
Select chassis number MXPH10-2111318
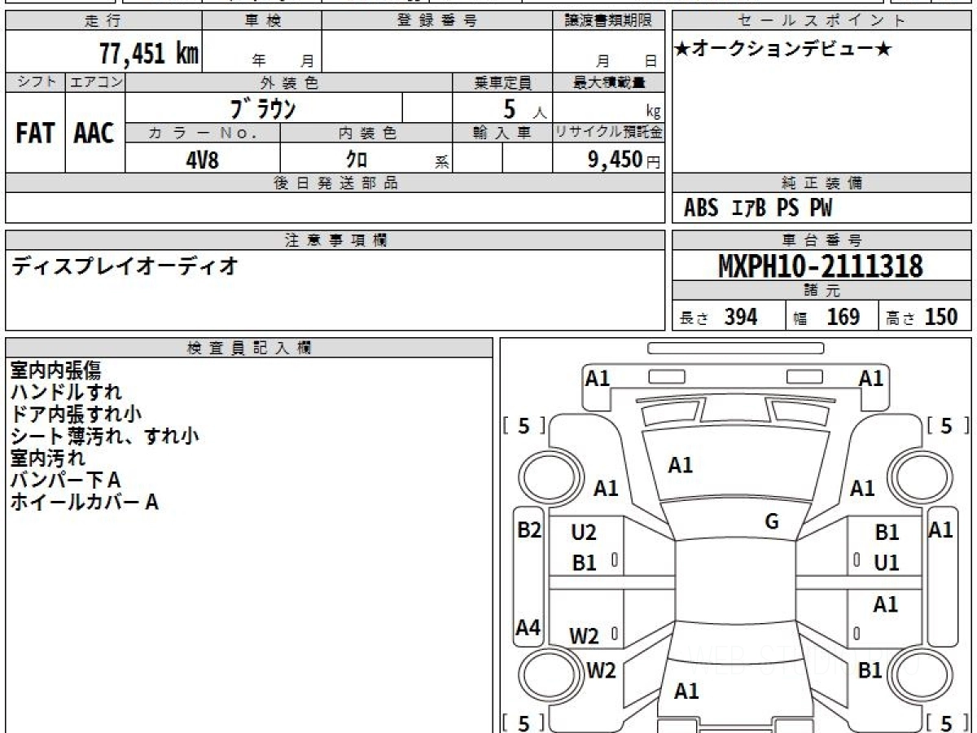point(821,266)
